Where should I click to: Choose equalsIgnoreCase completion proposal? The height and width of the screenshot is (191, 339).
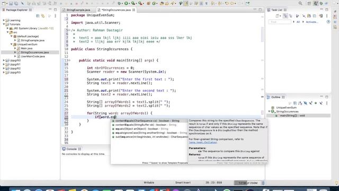pos(149,133)
